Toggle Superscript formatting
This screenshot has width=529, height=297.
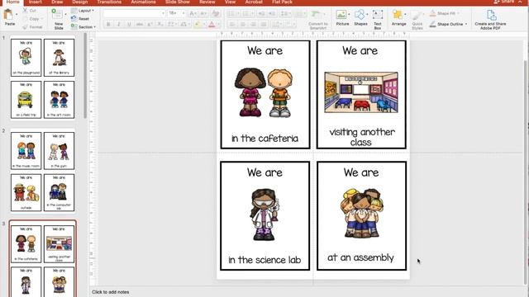(x=150, y=24)
